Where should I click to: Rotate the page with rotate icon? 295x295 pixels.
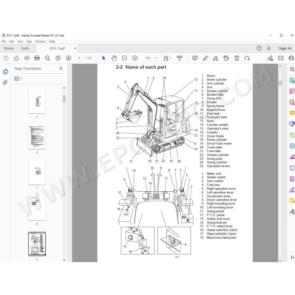247,58
